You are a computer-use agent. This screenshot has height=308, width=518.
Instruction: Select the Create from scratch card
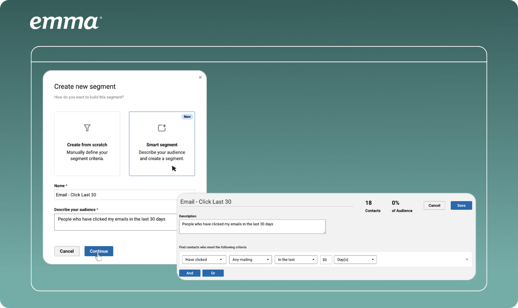point(87,144)
